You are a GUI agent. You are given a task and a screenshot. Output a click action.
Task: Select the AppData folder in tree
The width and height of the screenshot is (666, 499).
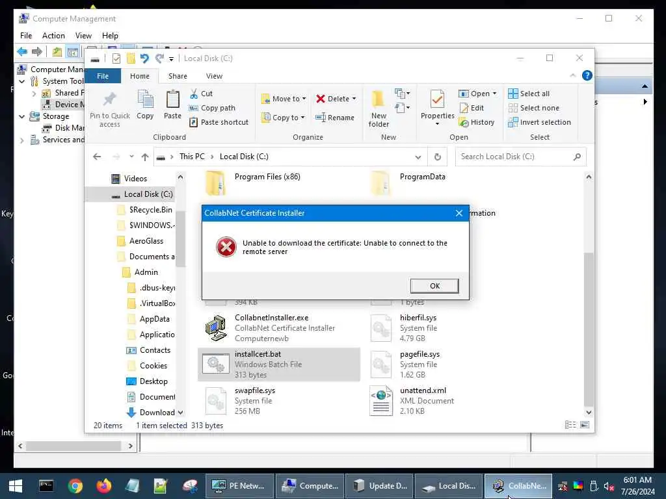pos(149,318)
